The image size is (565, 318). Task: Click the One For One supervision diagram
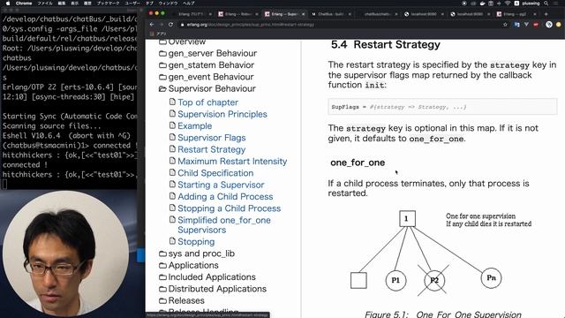[x=441, y=254]
